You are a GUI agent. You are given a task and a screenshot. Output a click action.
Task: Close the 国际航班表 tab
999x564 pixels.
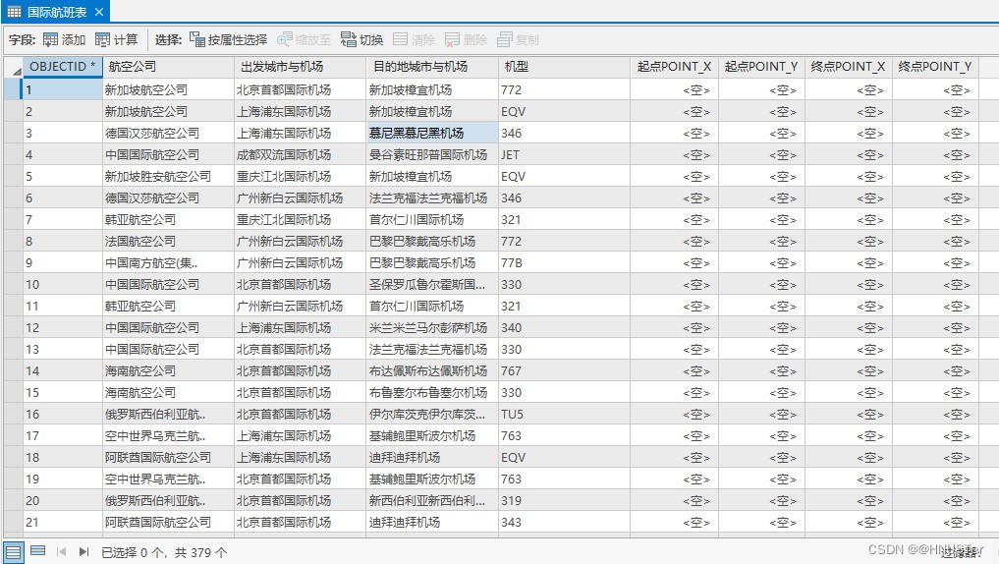[99, 12]
